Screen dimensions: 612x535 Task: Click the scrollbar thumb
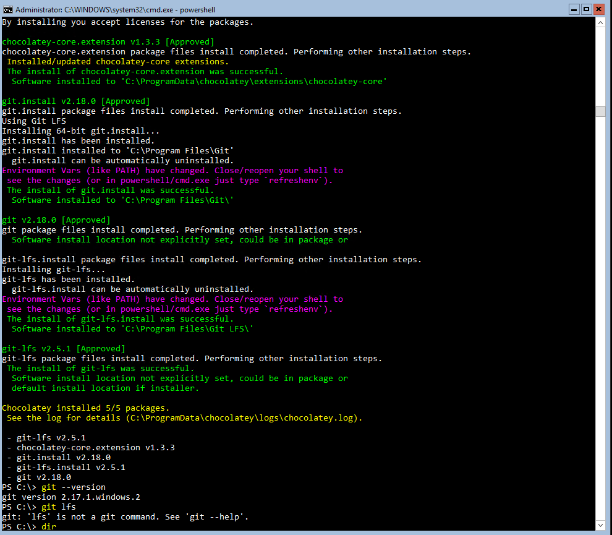point(601,111)
